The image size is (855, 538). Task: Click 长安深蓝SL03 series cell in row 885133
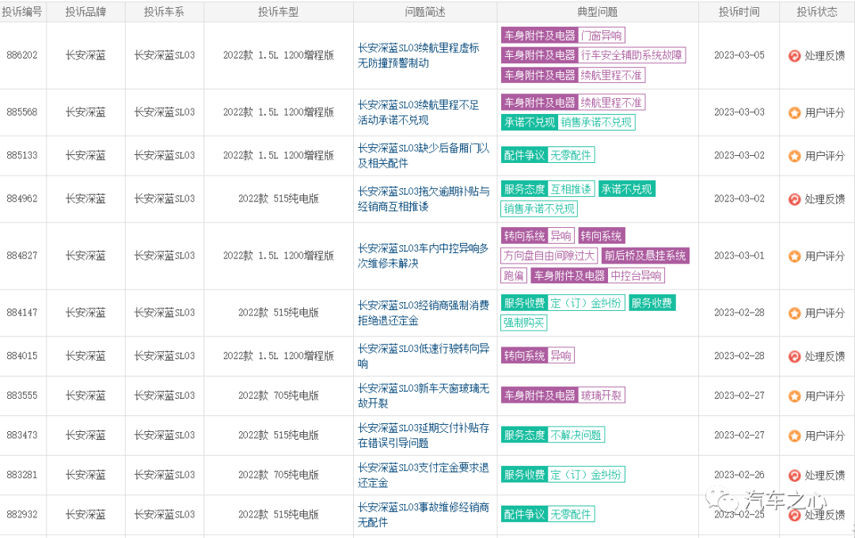[x=164, y=155]
